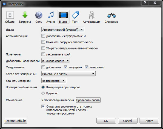Enable Добавлять из буфера обмена checkbox
The width and height of the screenshot is (163, 129).
(x=43, y=36)
